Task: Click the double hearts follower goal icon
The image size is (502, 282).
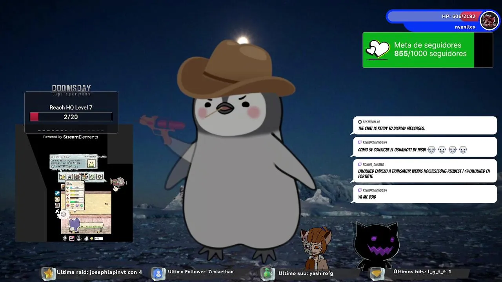Action: (x=377, y=50)
